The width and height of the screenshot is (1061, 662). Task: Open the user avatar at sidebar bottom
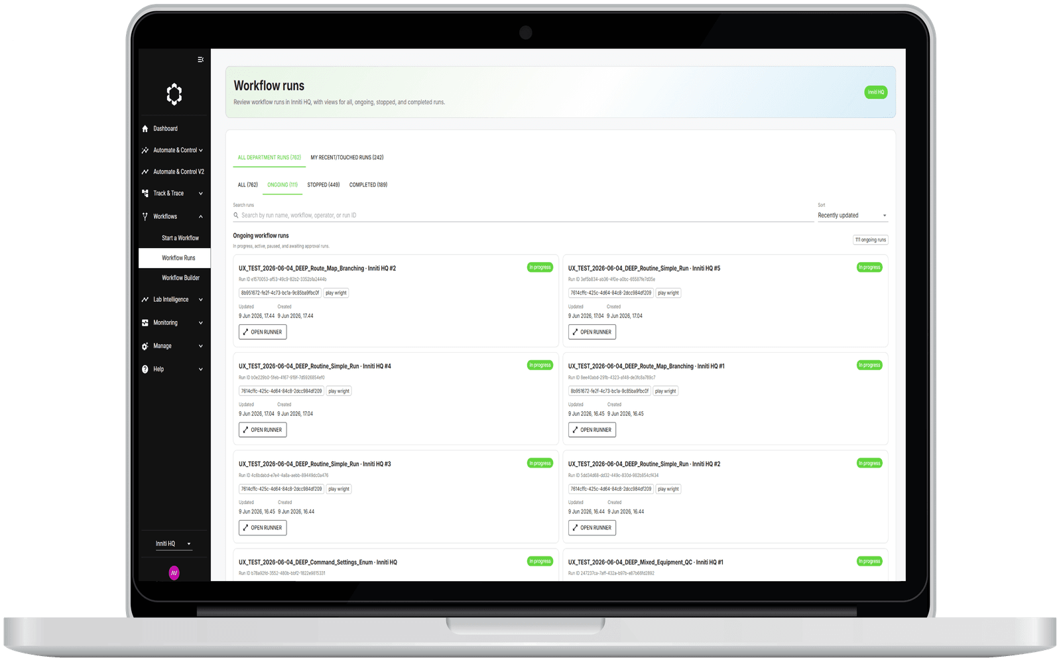[x=174, y=573]
